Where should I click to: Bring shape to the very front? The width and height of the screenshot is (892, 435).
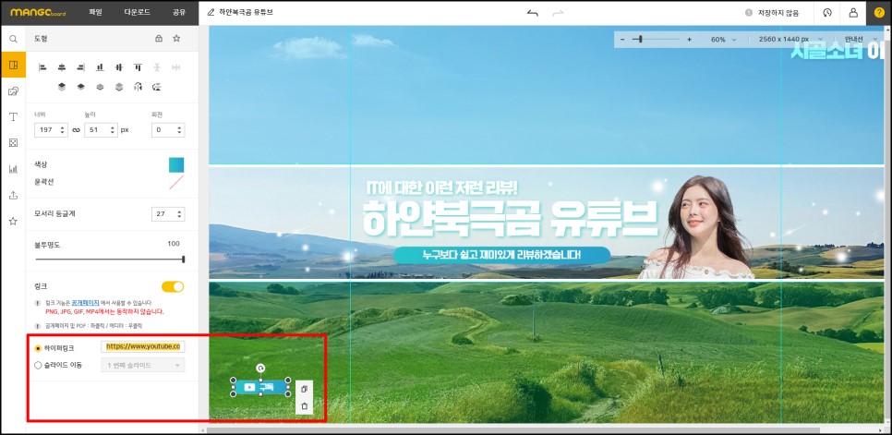click(62, 87)
